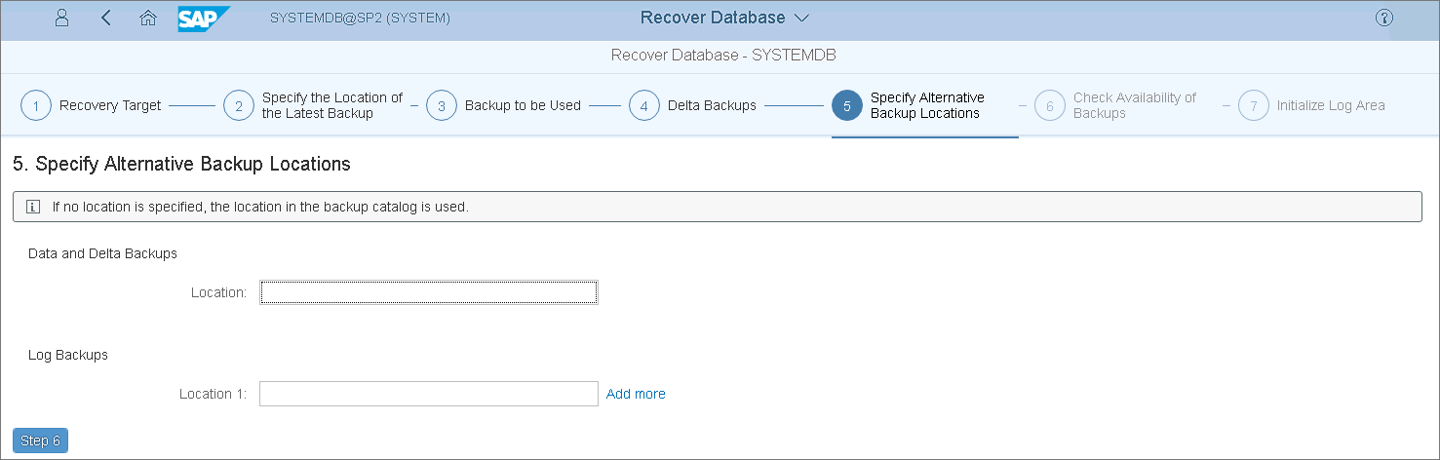
Task: Select step 1 circle Recovery Target
Action: (x=35, y=105)
